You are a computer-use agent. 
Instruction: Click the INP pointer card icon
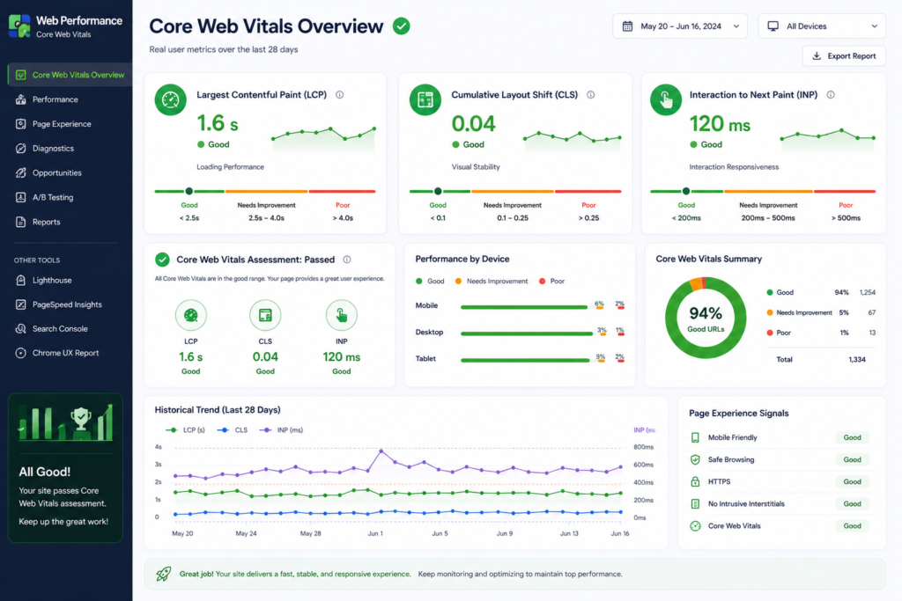pyautogui.click(x=666, y=100)
